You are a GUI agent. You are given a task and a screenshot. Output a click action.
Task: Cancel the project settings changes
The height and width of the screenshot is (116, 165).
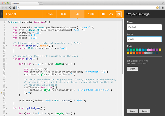(144, 111)
